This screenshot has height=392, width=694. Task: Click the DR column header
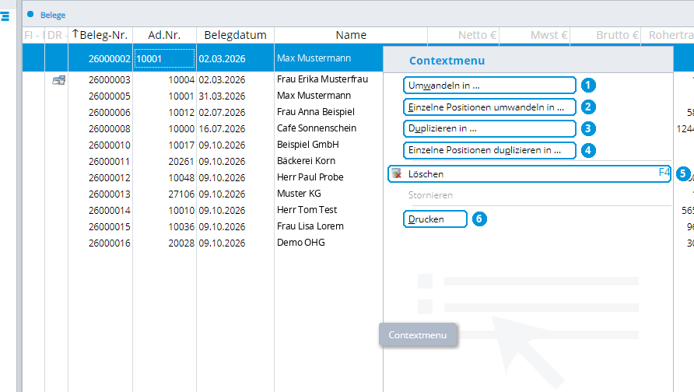57,35
